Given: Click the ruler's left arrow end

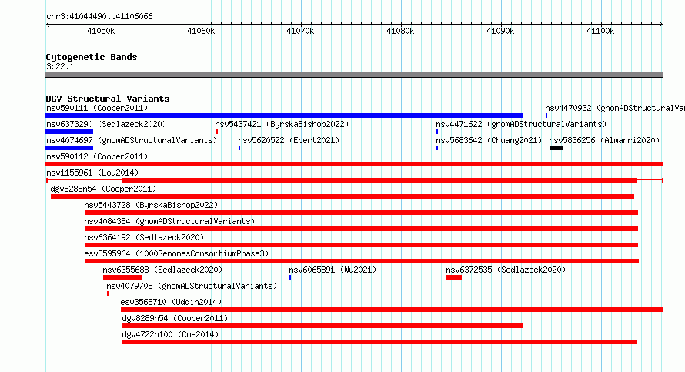Looking at the screenshot, I should tap(48, 24).
